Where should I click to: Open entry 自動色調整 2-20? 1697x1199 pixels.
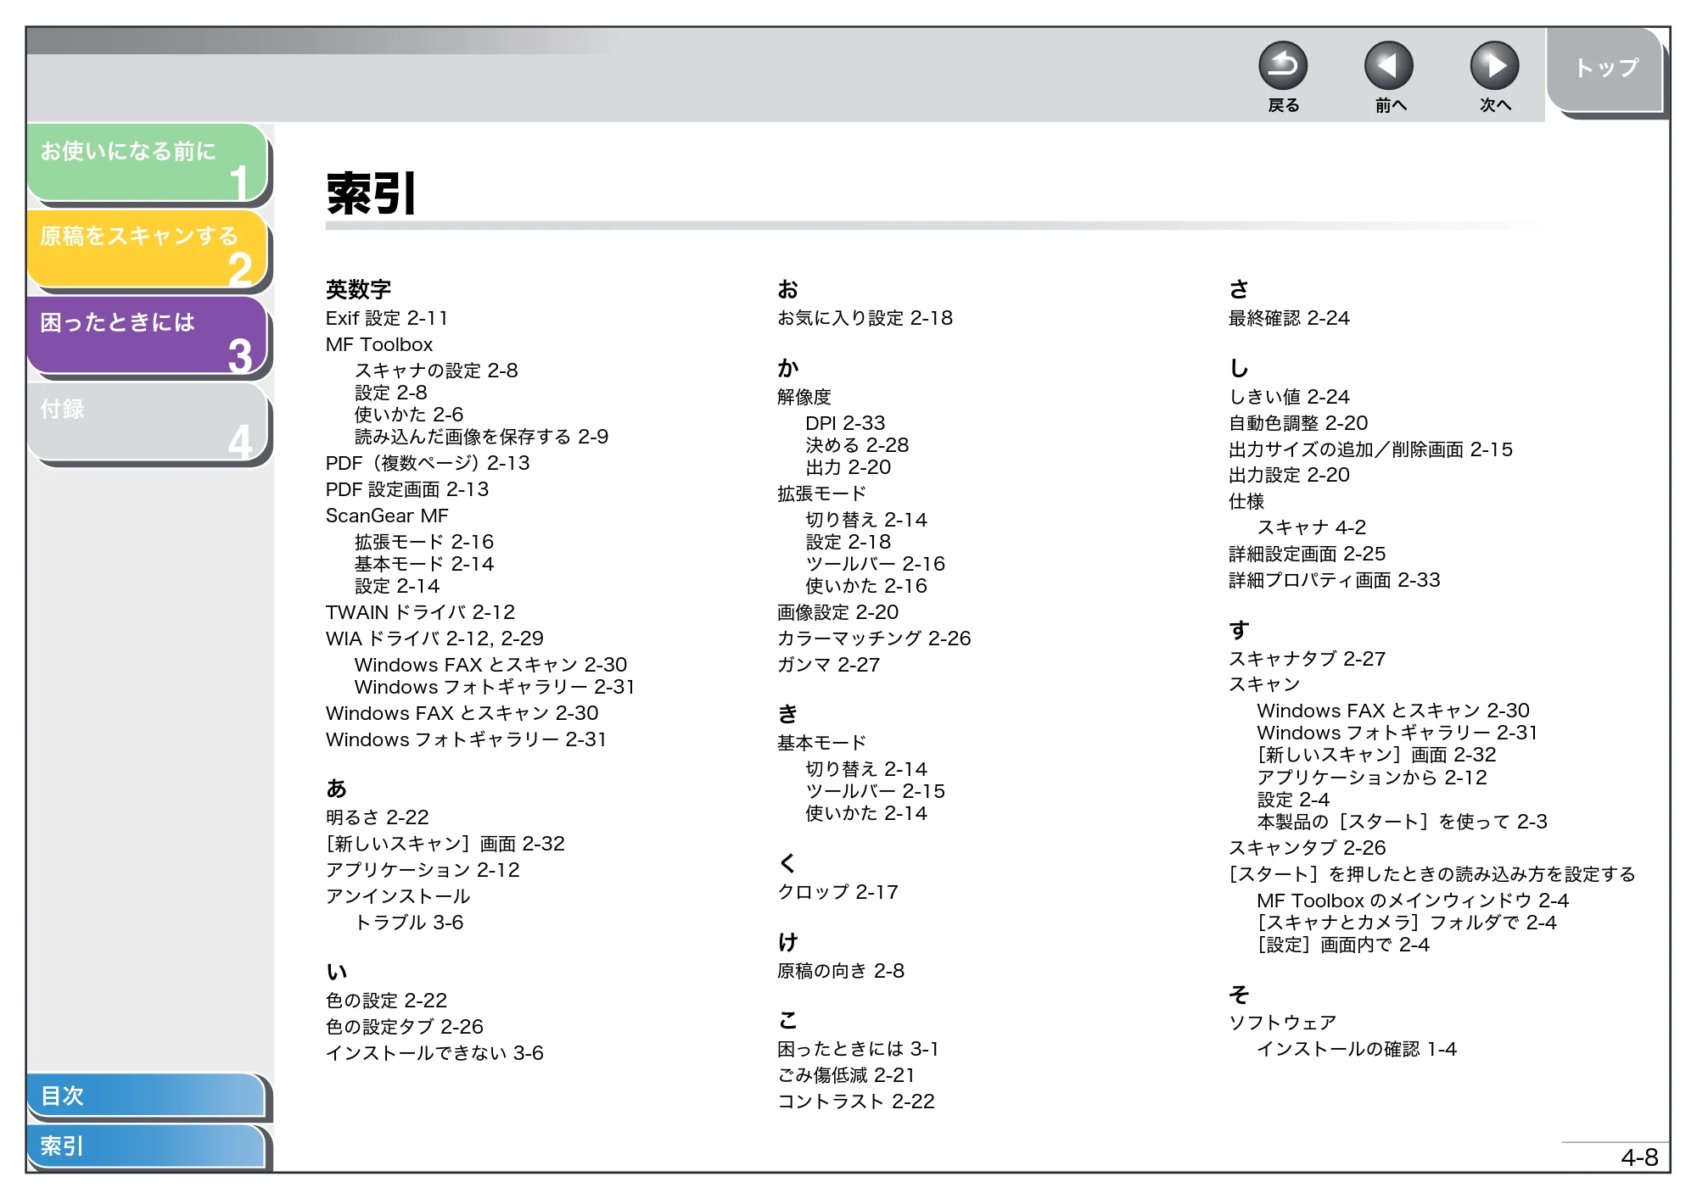click(x=1298, y=423)
